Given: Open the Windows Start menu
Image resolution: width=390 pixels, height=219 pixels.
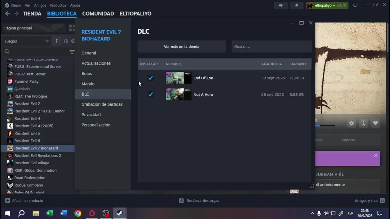Looking at the screenshot, I should tap(7, 213).
